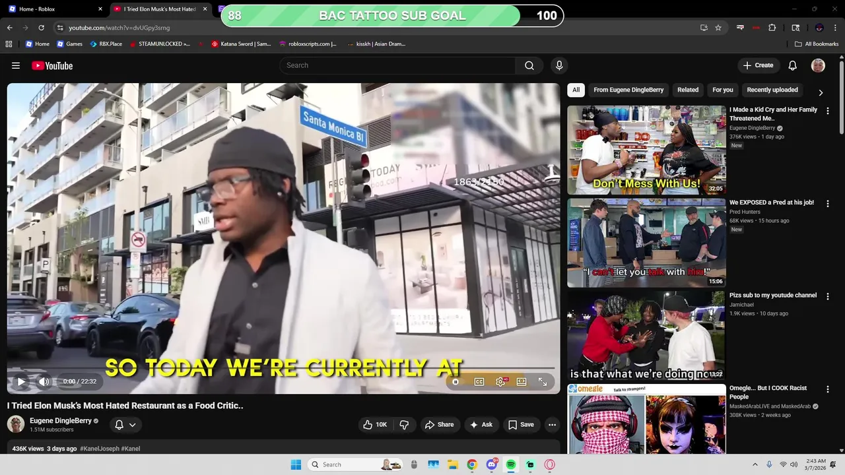
Task: Open 'Don't Mess With Us' video thumbnail
Action: click(646, 150)
